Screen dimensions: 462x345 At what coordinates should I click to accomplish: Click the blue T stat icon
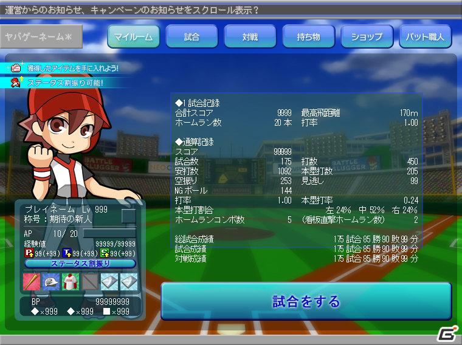pos(67,253)
